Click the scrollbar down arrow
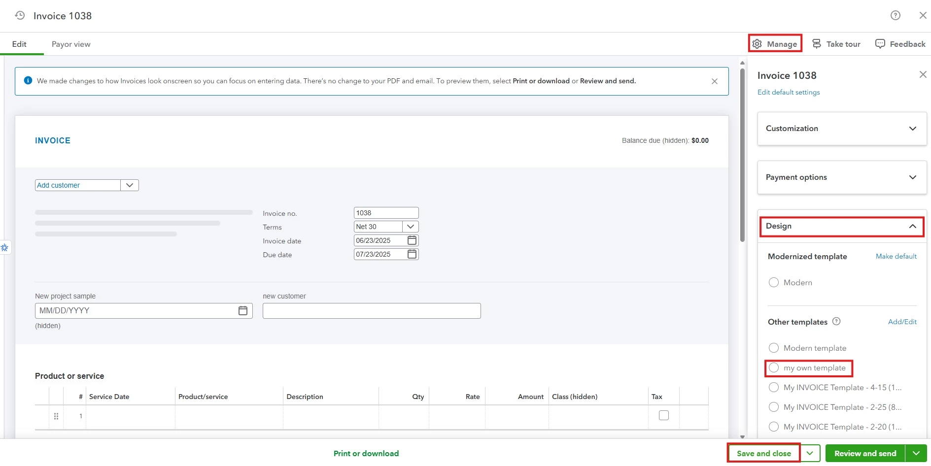Image resolution: width=931 pixels, height=466 pixels. 742,436
